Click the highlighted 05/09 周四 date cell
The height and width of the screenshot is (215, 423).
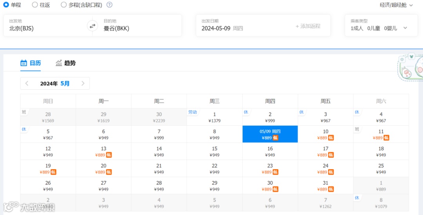pos(270,134)
